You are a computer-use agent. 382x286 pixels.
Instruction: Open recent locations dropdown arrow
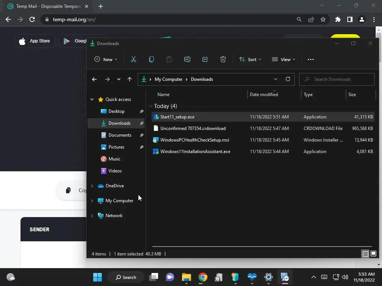[119, 79]
